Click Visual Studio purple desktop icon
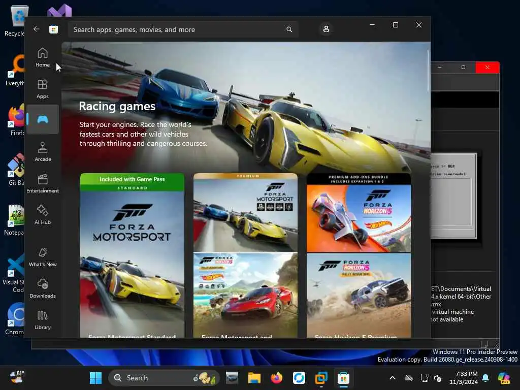This screenshot has width=520, height=390. (59, 11)
